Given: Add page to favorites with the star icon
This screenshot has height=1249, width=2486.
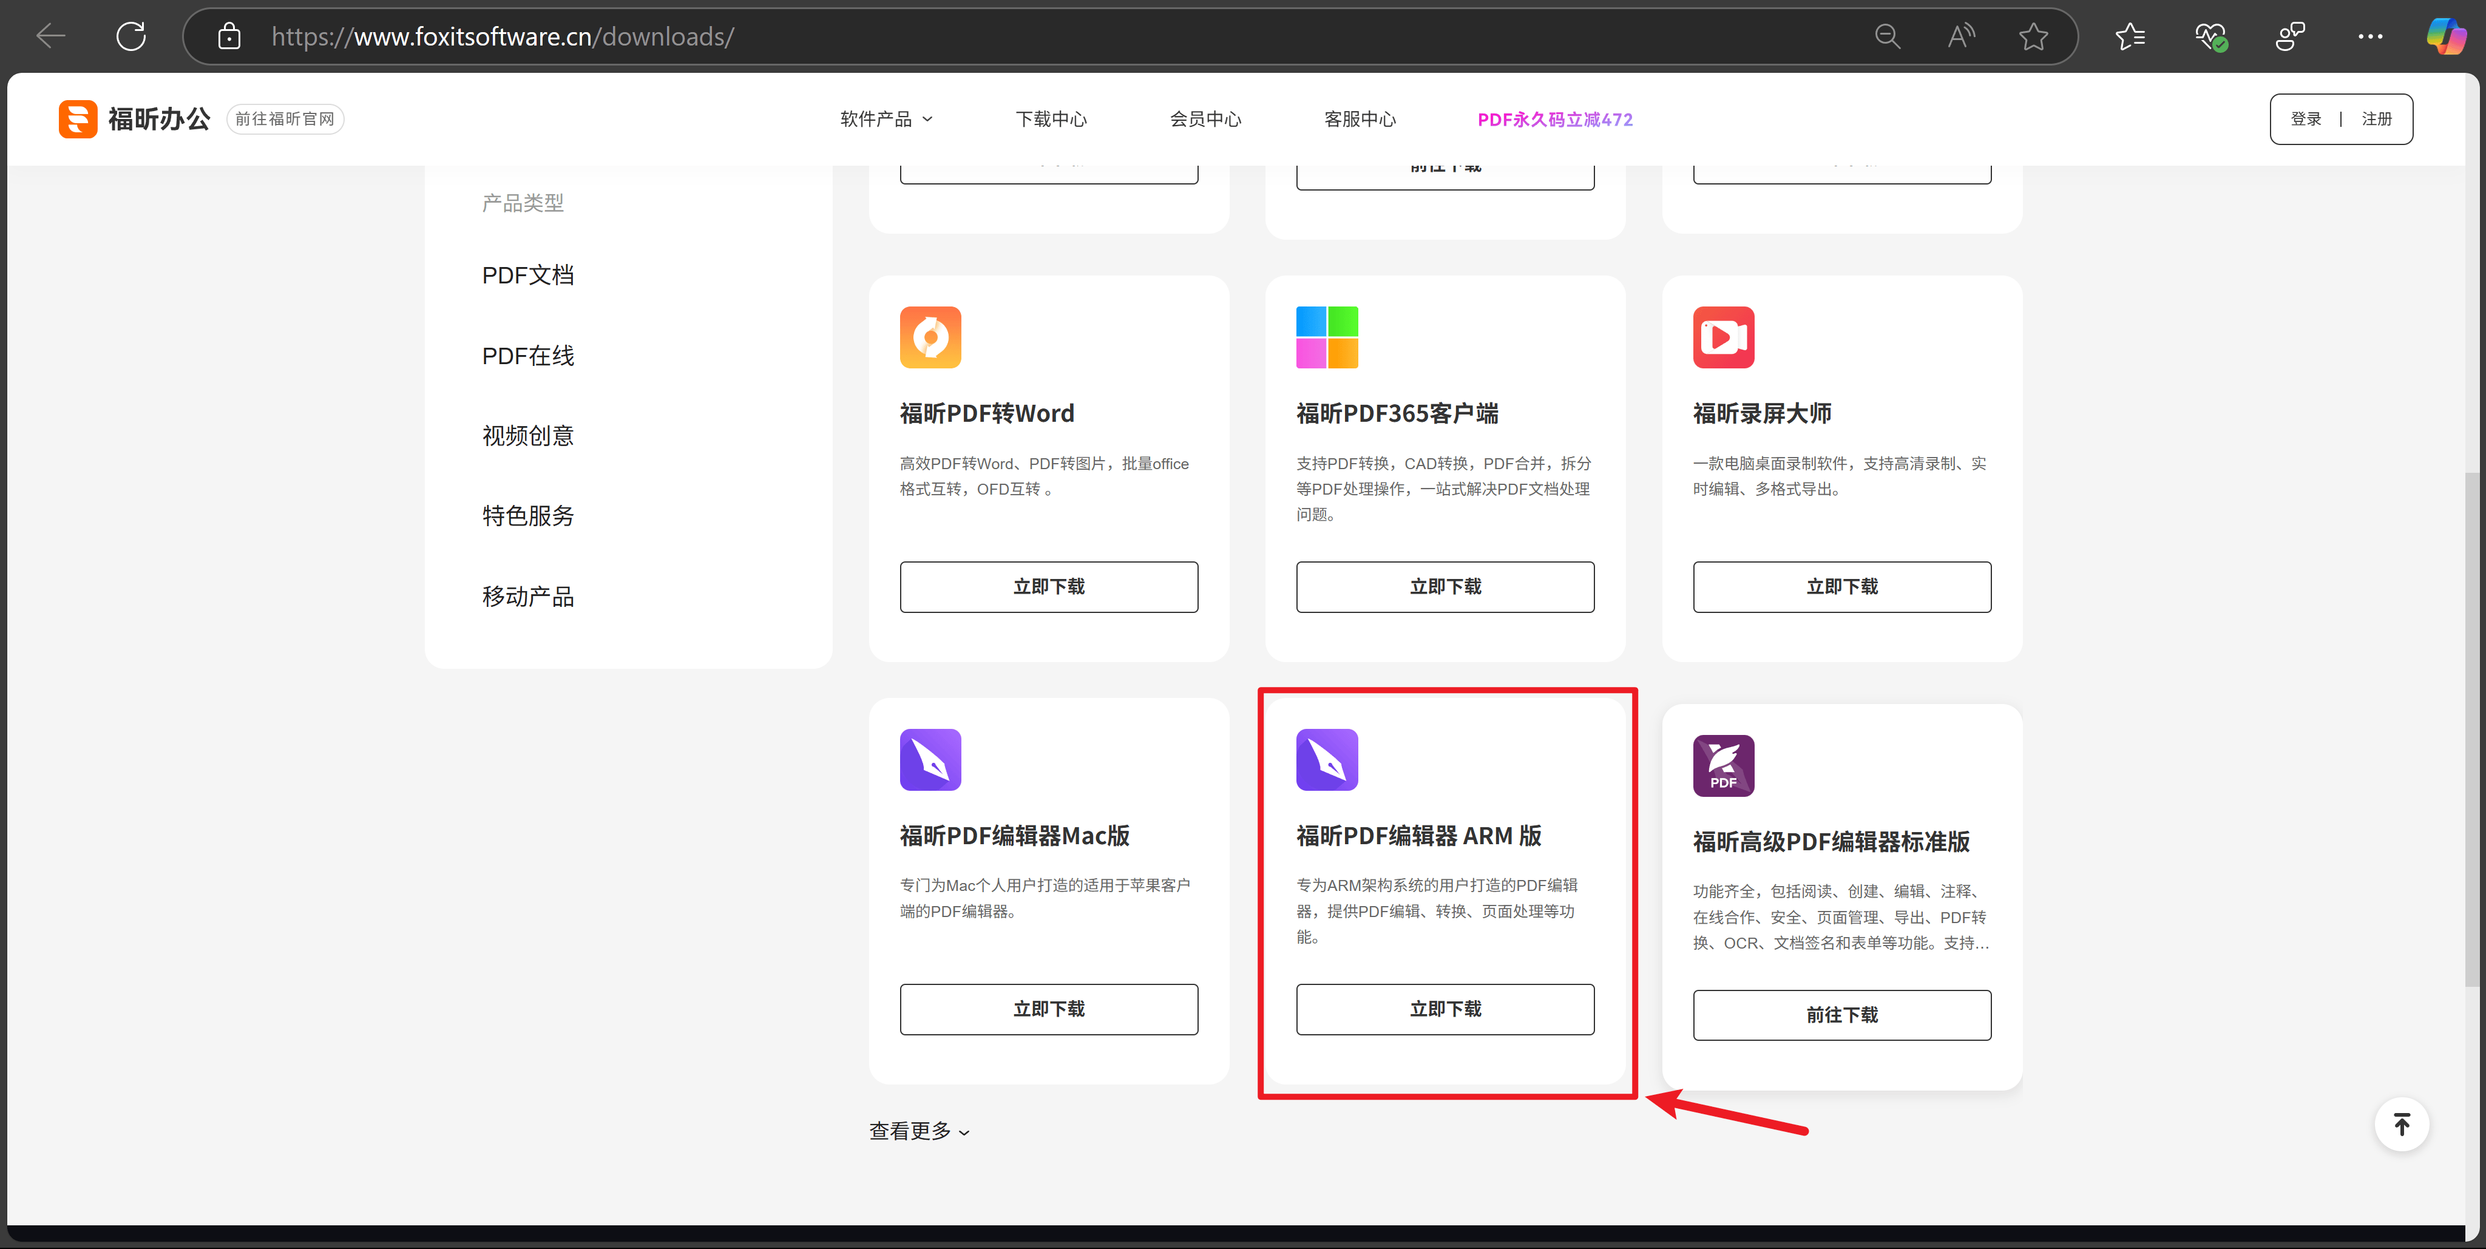Looking at the screenshot, I should [x=2033, y=36].
